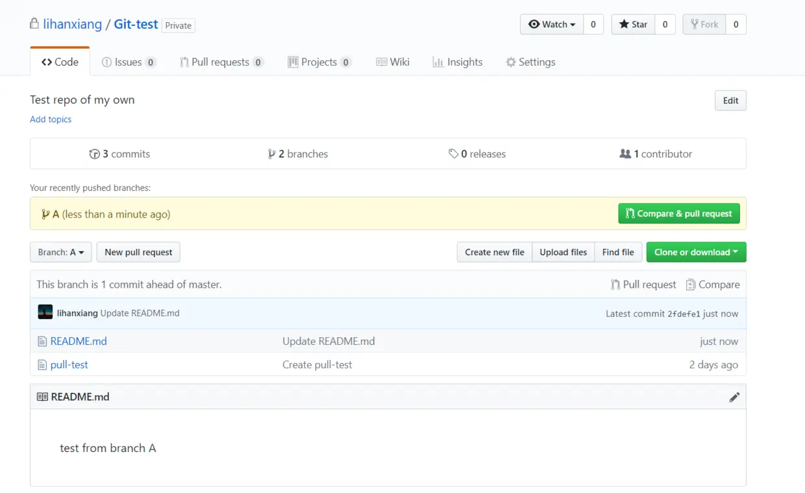Open the Wiki tab
The image size is (805, 493).
click(393, 62)
